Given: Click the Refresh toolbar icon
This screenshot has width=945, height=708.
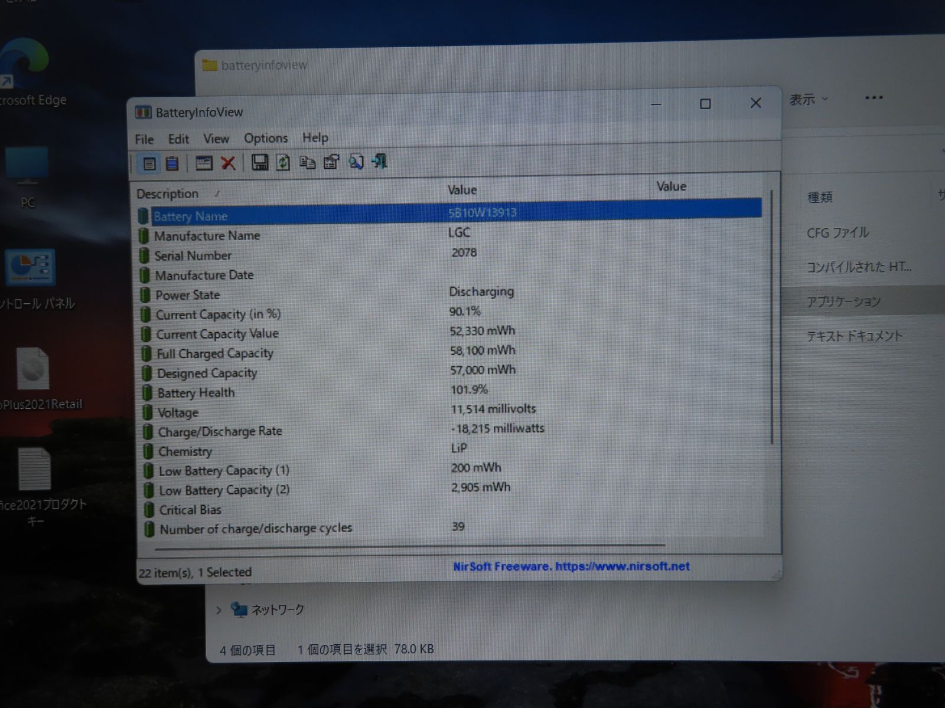Looking at the screenshot, I should 283,162.
